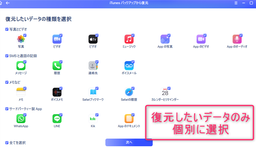256x148 pixels.
Task: Select the ボイスメール voicemail icon
Action: tap(129, 66)
